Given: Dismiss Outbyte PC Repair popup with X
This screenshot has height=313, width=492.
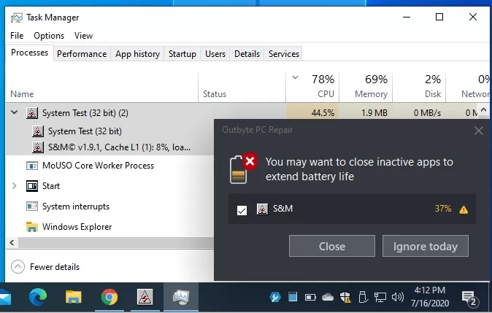Looking at the screenshot, I should click(479, 131).
